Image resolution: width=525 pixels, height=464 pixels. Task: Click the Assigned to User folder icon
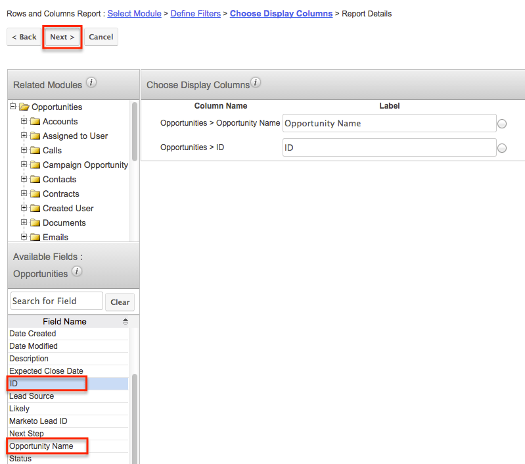[35, 136]
